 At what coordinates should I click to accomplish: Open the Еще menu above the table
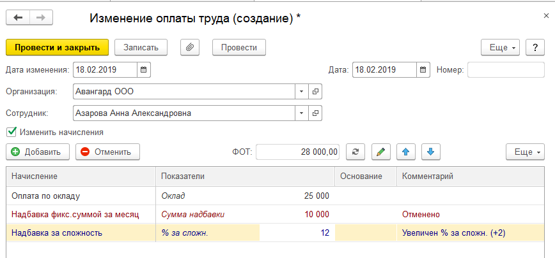click(525, 152)
